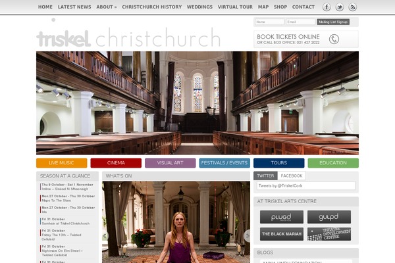Open the Plugd Records logo

coord(282,217)
